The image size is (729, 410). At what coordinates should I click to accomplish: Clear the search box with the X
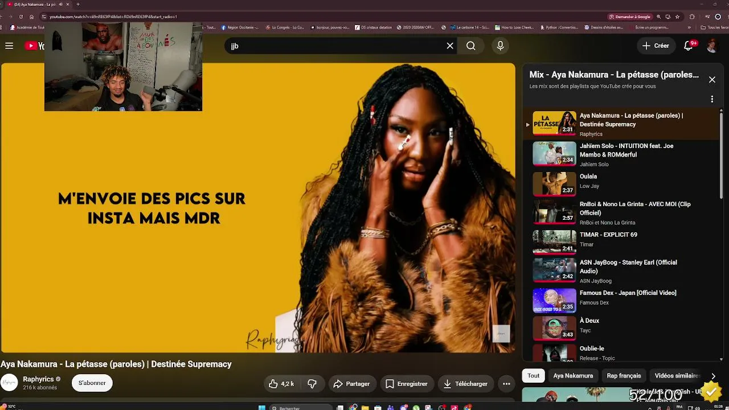(x=450, y=46)
